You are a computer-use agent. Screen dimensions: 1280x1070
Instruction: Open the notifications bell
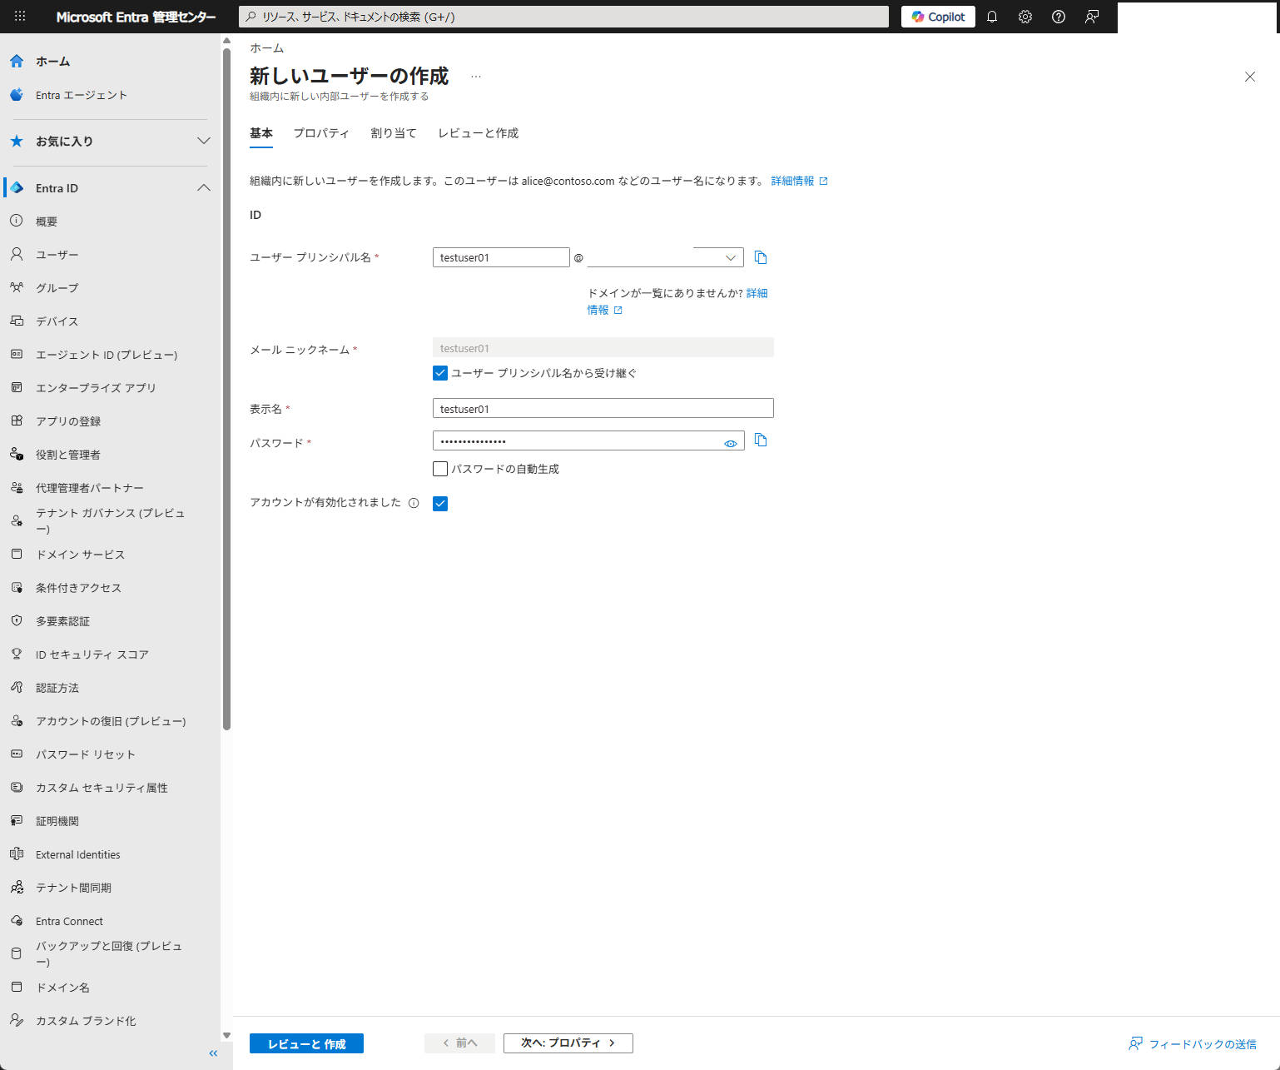point(991,16)
